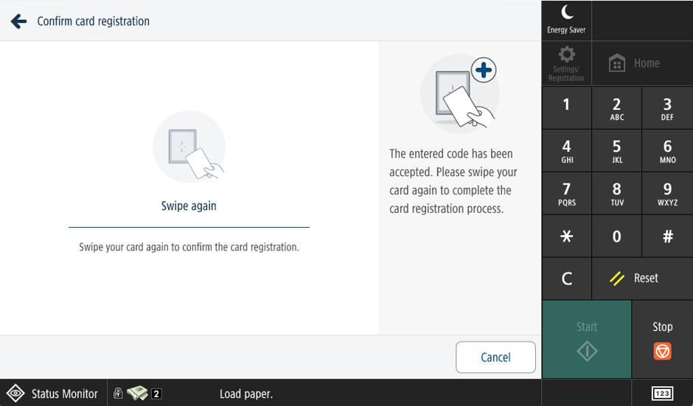Tap keypad number 9 WXYZ
This screenshot has height=406, width=693.
(667, 194)
